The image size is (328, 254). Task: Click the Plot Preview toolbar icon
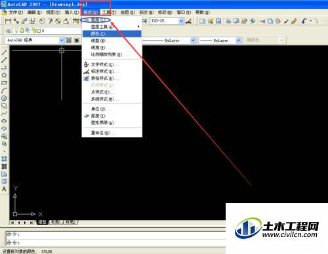(236, 21)
